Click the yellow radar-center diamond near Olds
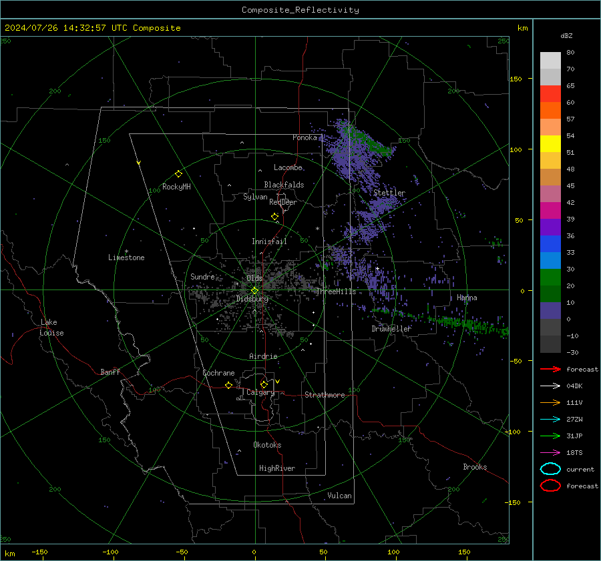The height and width of the screenshot is (561, 601). click(x=254, y=291)
